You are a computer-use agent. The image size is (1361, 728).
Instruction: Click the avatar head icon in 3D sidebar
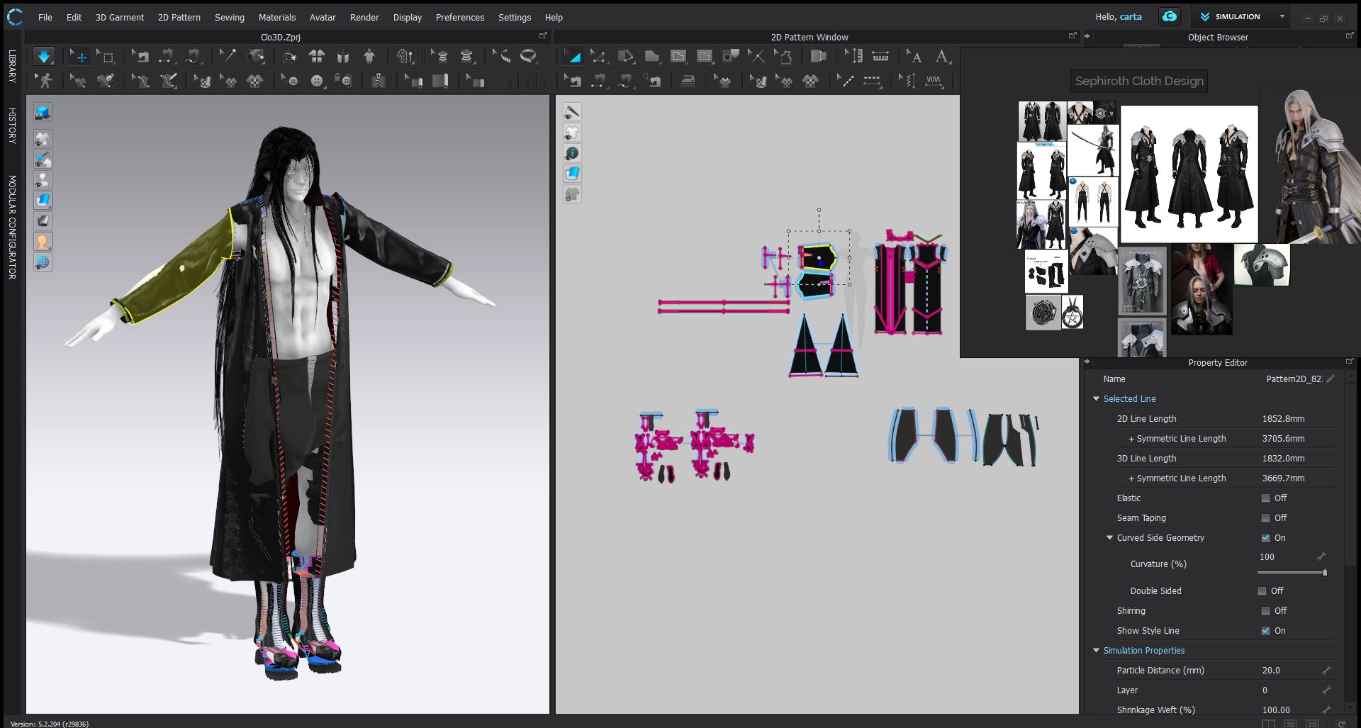pos(43,242)
